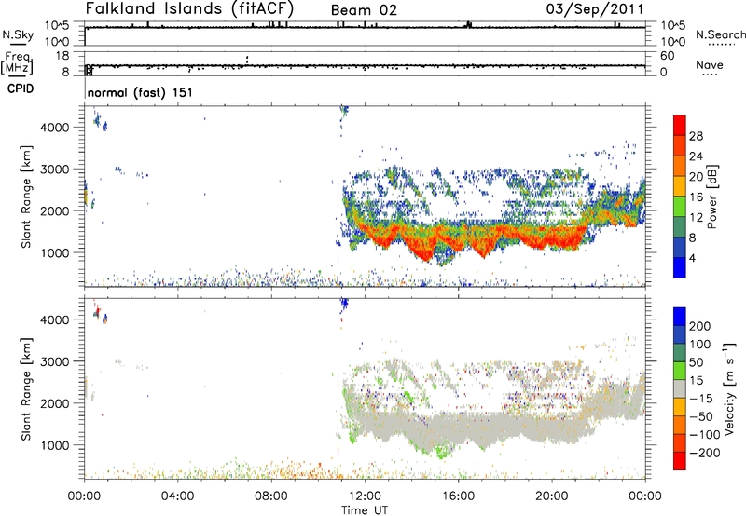
Task: Click the "-15" velocity colorbar label
Action: [701, 398]
